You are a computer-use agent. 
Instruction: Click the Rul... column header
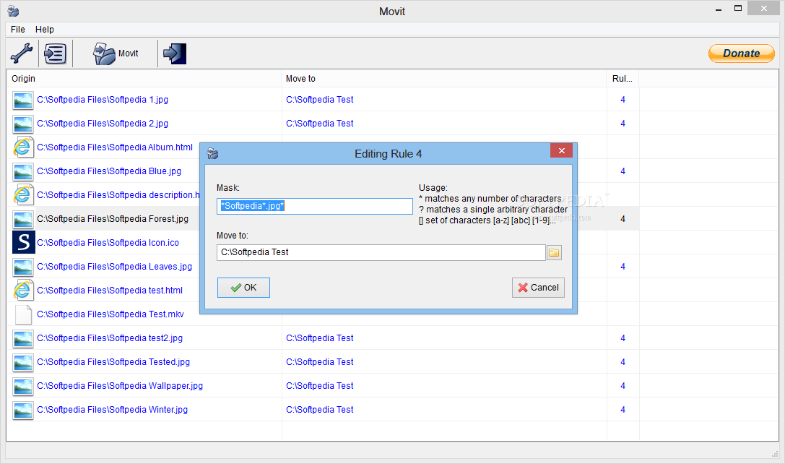point(623,79)
